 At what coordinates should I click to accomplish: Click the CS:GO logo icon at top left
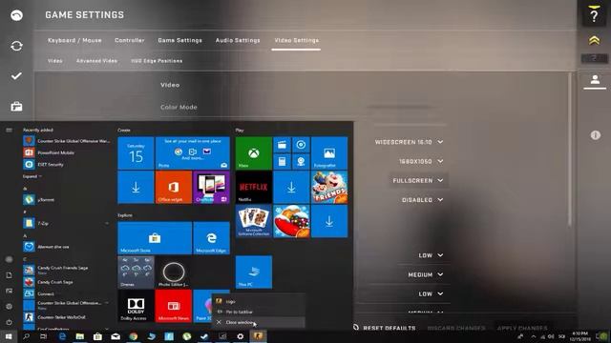[x=16, y=15]
